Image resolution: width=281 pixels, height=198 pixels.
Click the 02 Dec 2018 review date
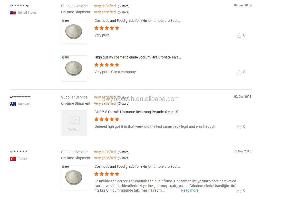pyautogui.click(x=243, y=97)
